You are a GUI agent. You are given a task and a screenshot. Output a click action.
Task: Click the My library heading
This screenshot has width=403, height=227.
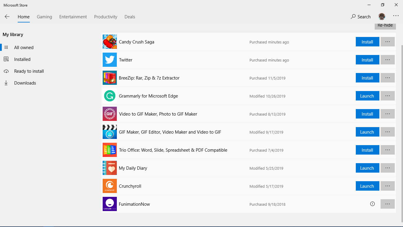[x=13, y=35]
